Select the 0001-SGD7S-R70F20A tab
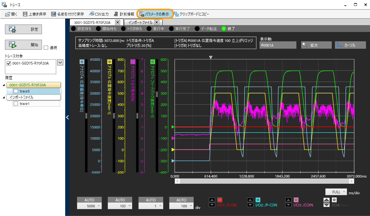 pyautogui.click(x=92, y=22)
